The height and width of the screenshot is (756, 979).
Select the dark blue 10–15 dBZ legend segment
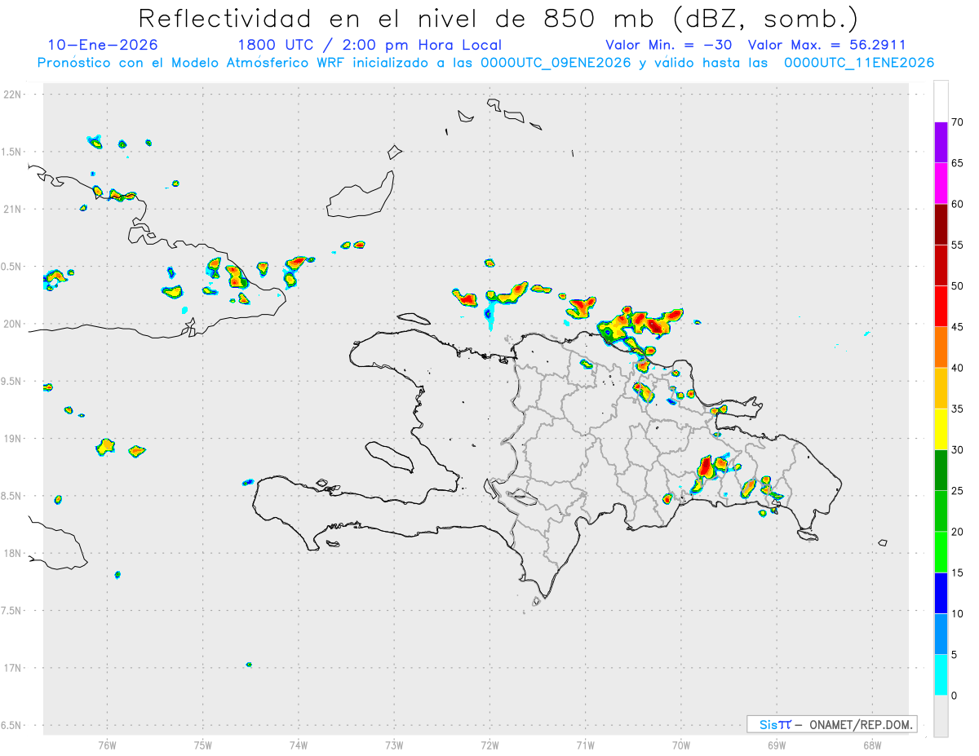[941, 593]
